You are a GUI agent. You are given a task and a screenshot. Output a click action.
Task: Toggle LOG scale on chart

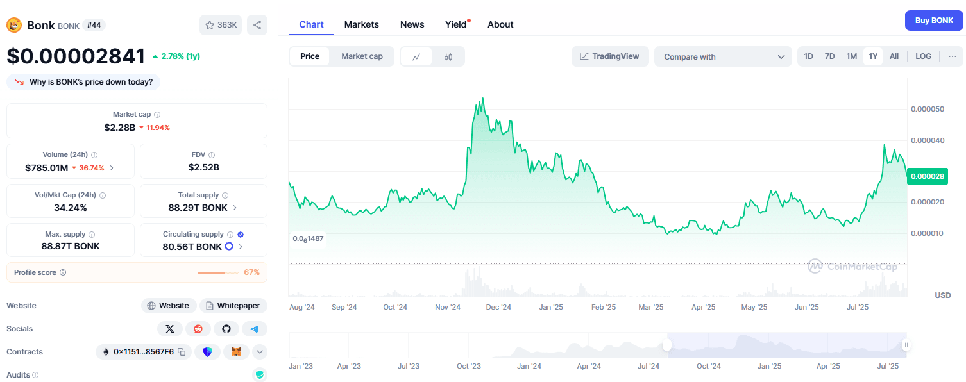(x=924, y=56)
